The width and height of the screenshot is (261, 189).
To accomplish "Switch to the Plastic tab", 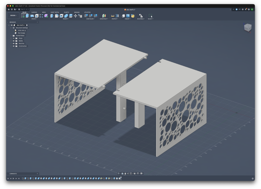I will 67,12.
